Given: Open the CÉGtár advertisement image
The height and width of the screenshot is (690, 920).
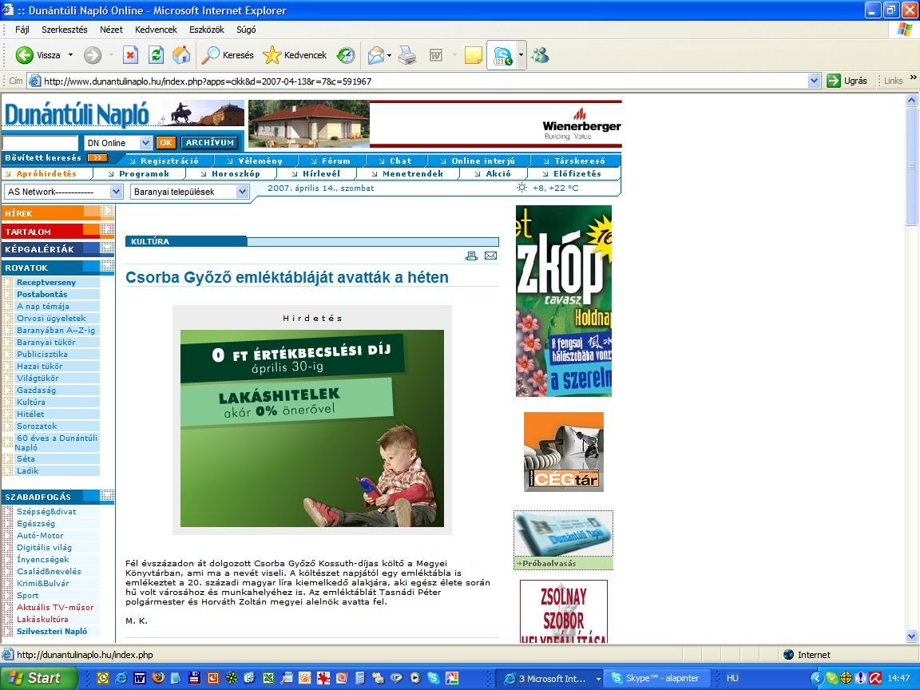Looking at the screenshot, I should 563,452.
